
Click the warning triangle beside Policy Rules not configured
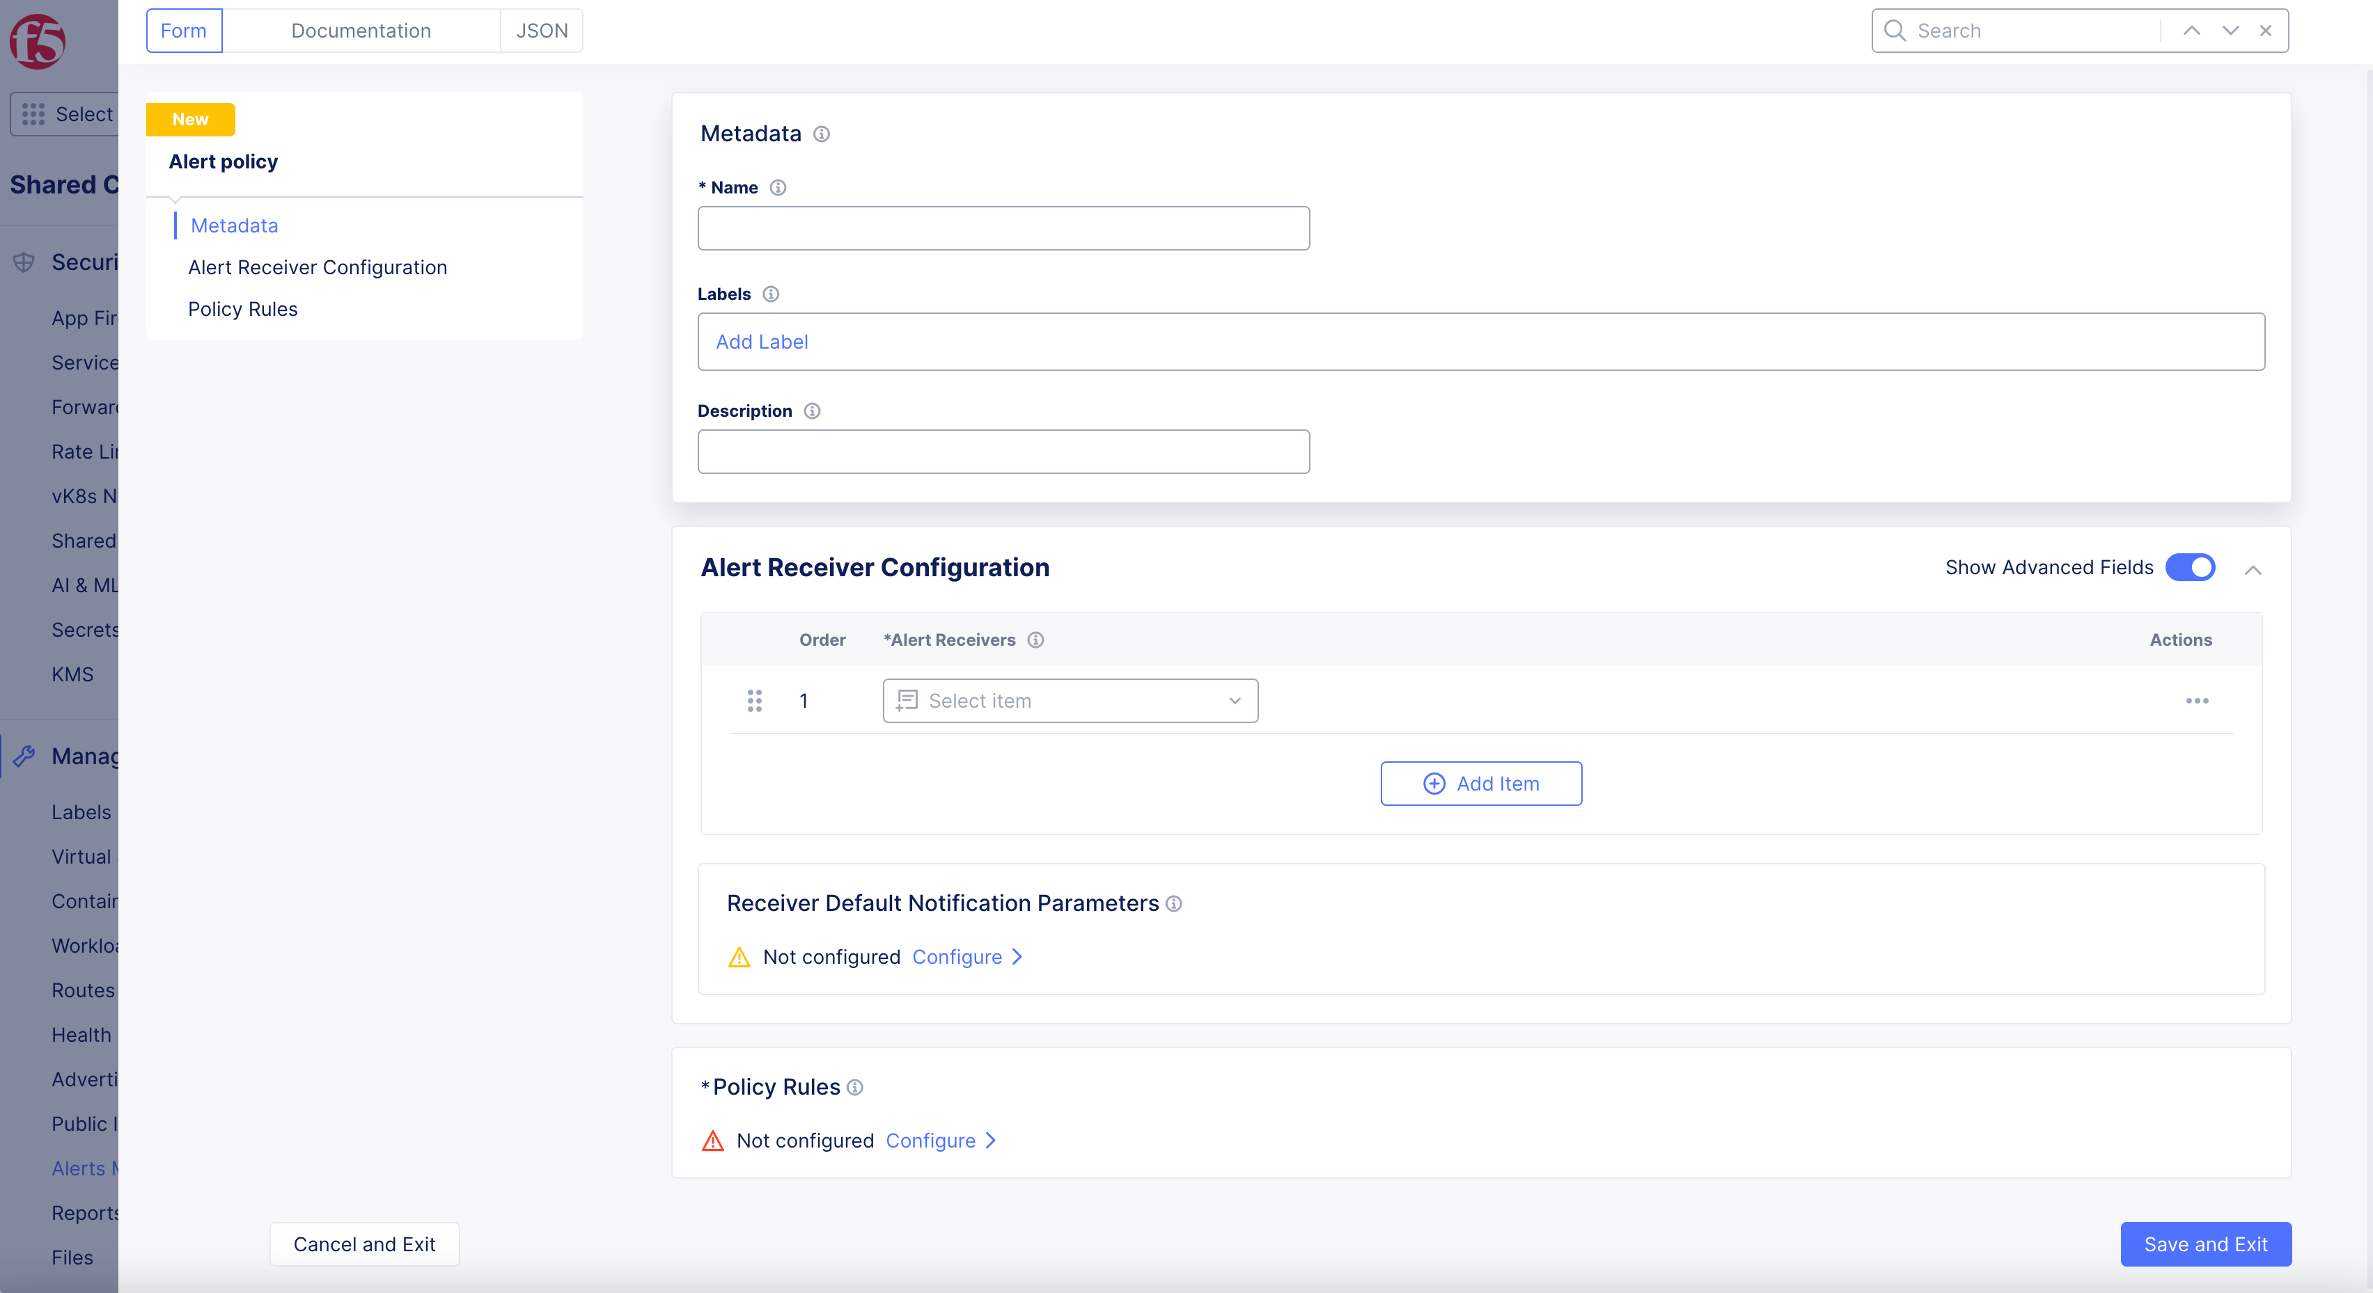tap(712, 1140)
